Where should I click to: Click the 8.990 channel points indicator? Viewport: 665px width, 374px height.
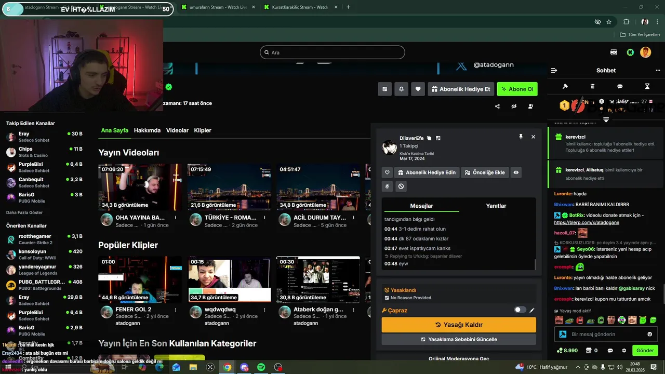click(x=567, y=351)
